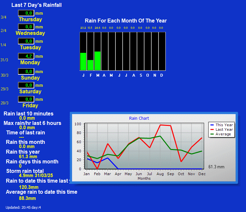This screenshot has width=246, height=212.
Task: Click the Monday rainfall box showing 4,2
Action: click(x=26, y=56)
